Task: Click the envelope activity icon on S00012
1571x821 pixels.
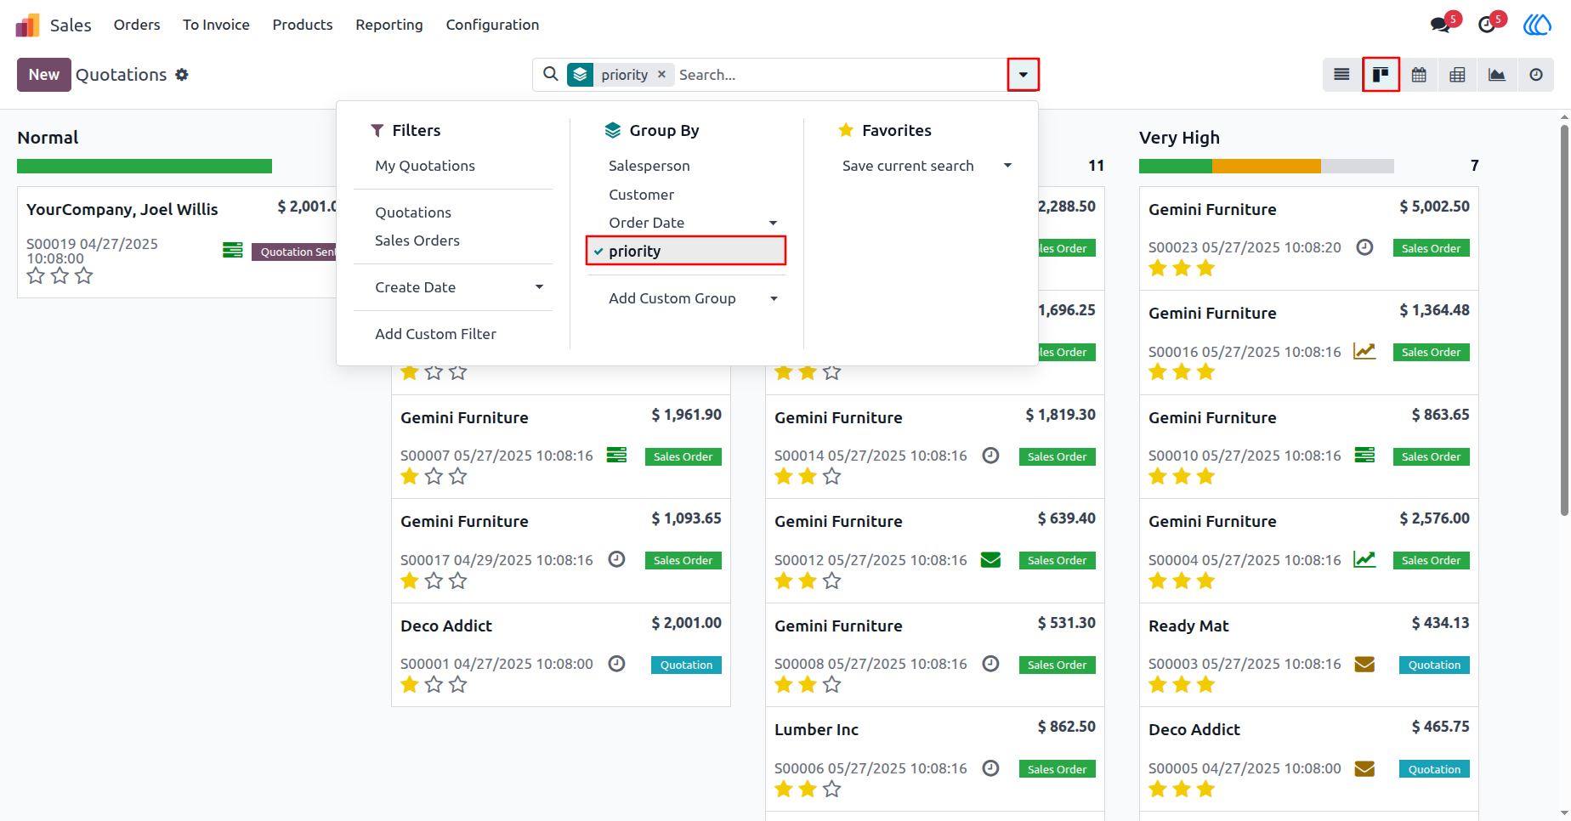Action: click(990, 559)
